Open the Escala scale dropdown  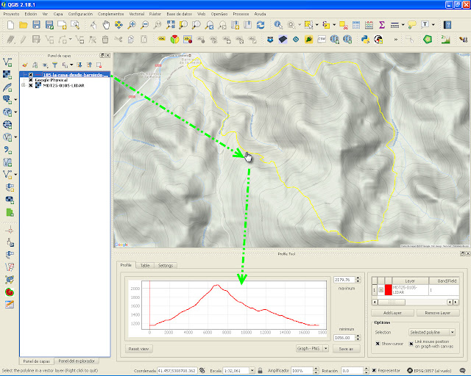pos(252,371)
